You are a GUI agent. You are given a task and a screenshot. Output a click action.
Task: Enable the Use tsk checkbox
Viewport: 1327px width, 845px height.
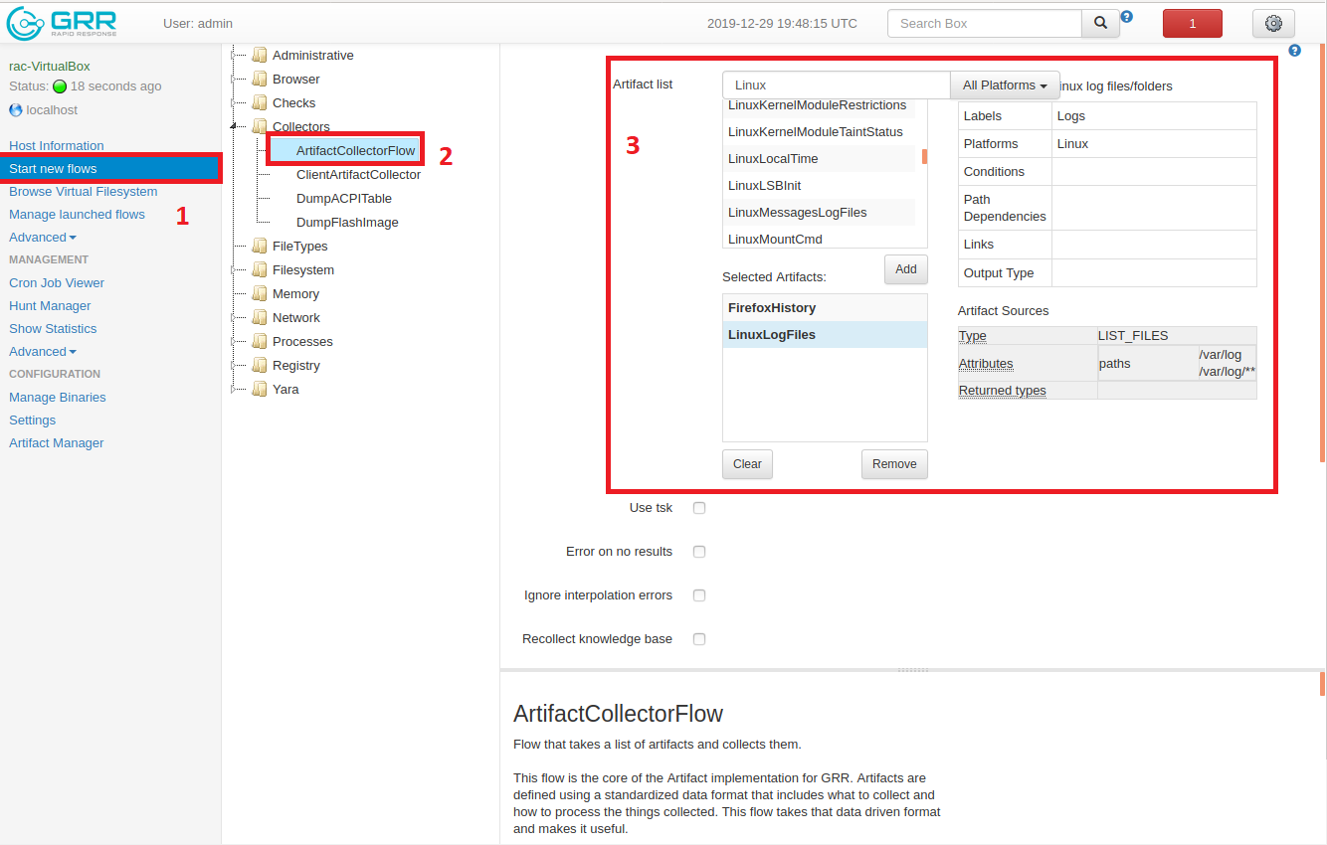tap(699, 508)
